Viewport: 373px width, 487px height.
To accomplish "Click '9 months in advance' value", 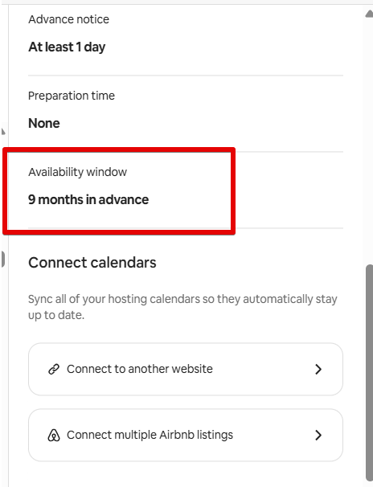I will [x=88, y=200].
